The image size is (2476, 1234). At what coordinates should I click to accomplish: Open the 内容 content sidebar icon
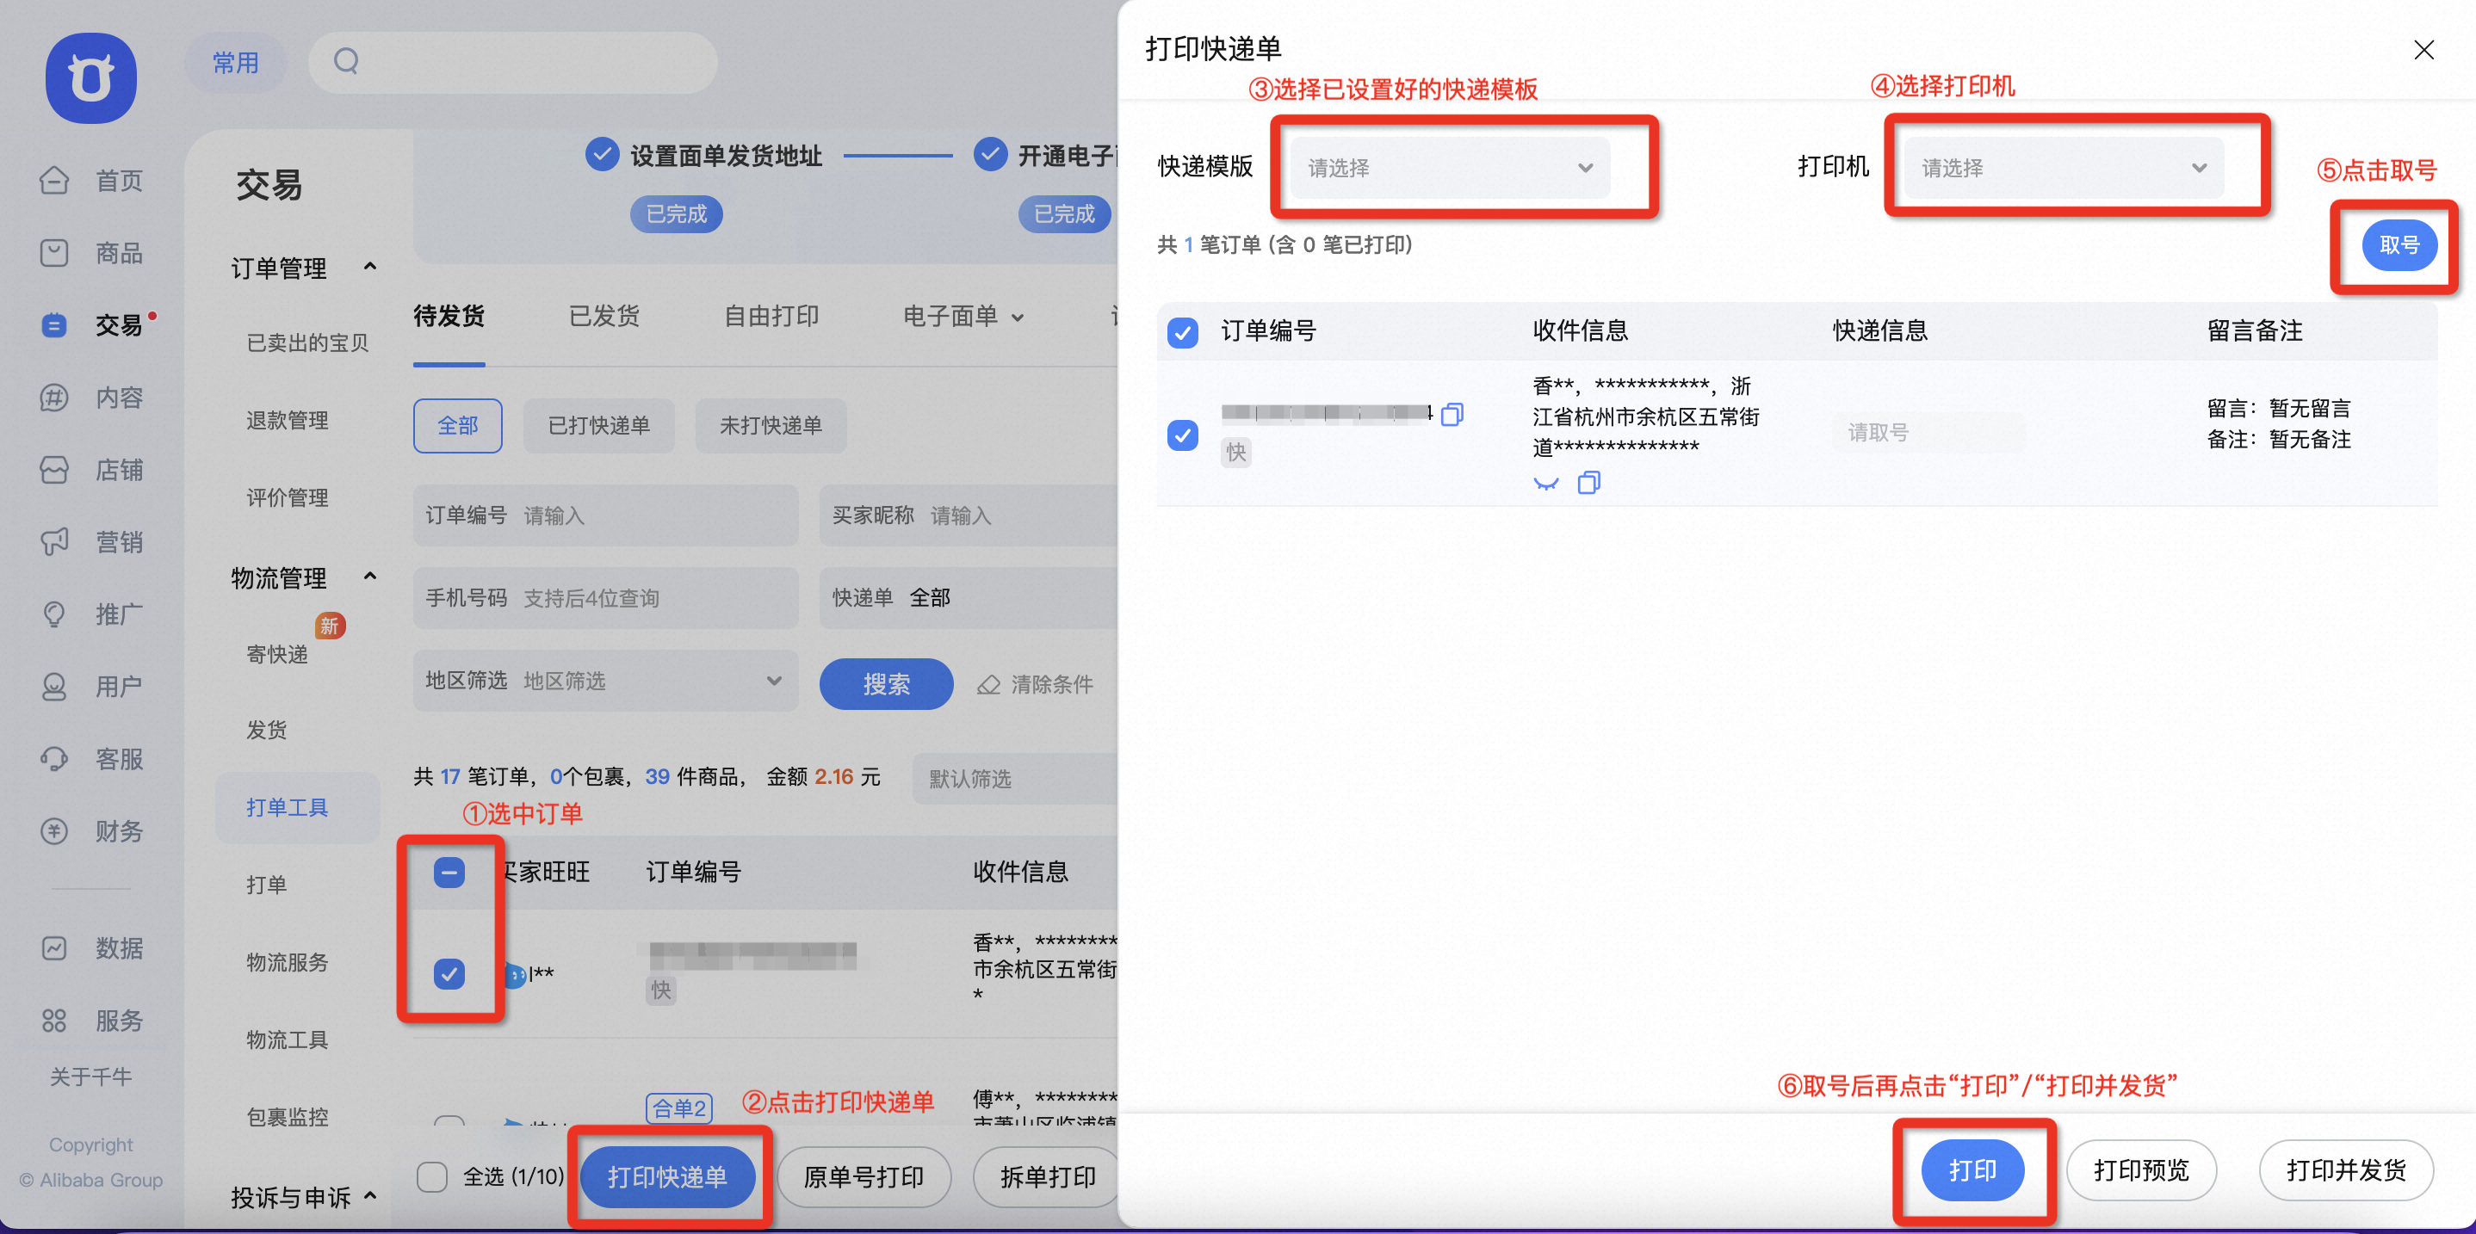54,397
